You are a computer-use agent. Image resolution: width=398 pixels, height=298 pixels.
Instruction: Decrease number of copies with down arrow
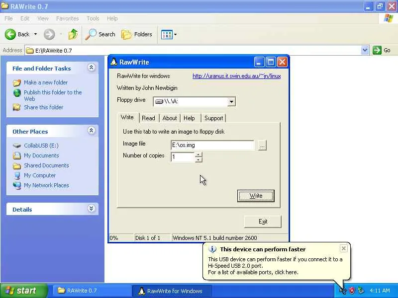click(199, 159)
